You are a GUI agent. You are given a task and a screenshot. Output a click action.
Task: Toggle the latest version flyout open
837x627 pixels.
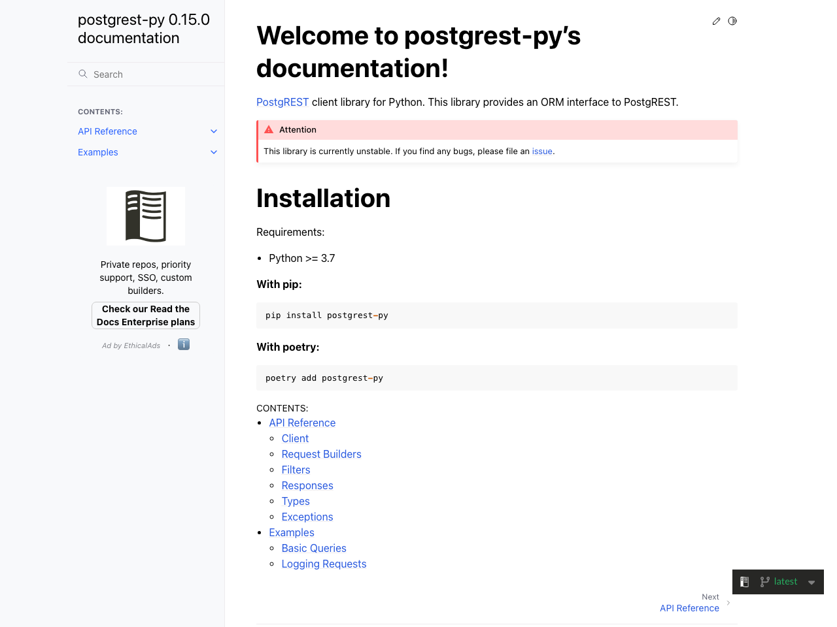(x=785, y=581)
